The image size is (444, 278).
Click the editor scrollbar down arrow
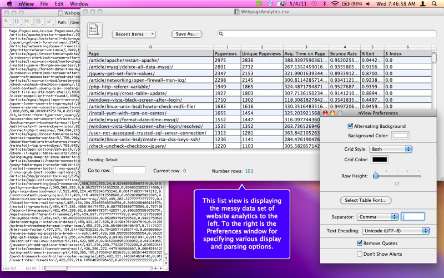pos(166,262)
